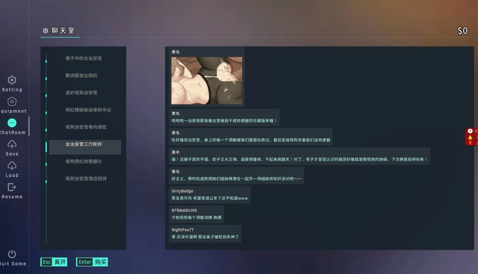Open the Setting gear in sidebar
Viewport: 478px width, 274px height.
[12, 80]
